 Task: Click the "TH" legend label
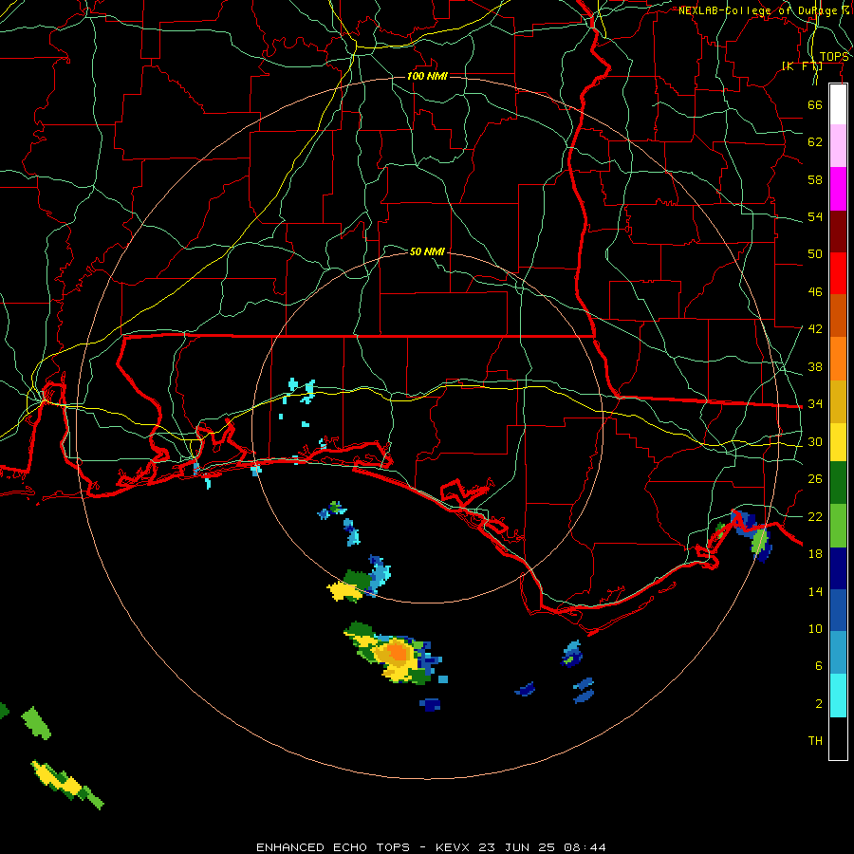pos(815,741)
